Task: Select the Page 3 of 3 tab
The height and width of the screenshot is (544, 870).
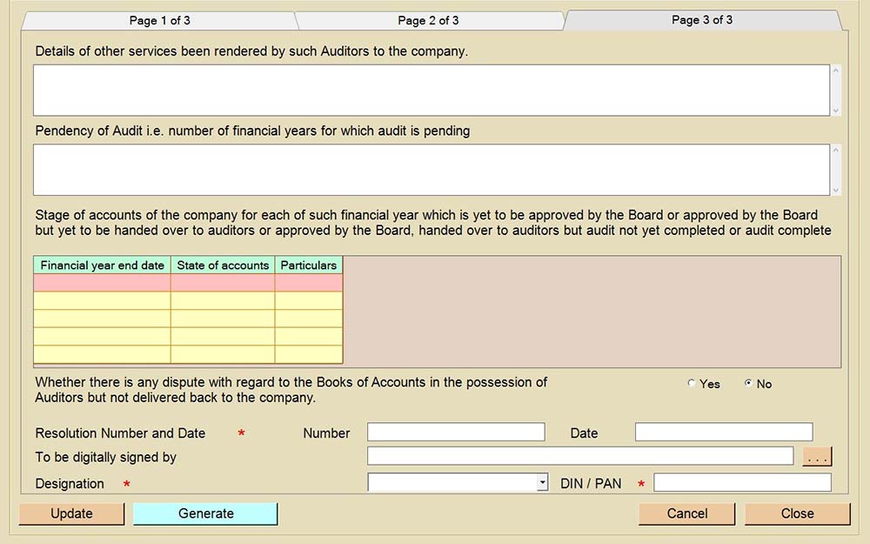Action: (702, 20)
